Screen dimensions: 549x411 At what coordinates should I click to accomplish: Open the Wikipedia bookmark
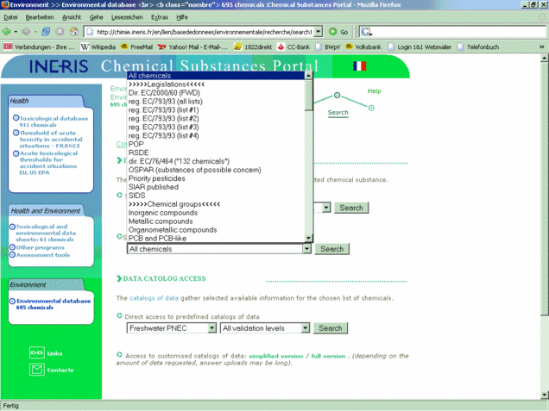click(x=98, y=47)
